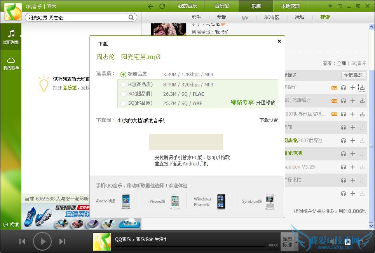This screenshot has width=375, height=253.
Task: Switch to 本地管理 tab
Action: click(x=290, y=6)
